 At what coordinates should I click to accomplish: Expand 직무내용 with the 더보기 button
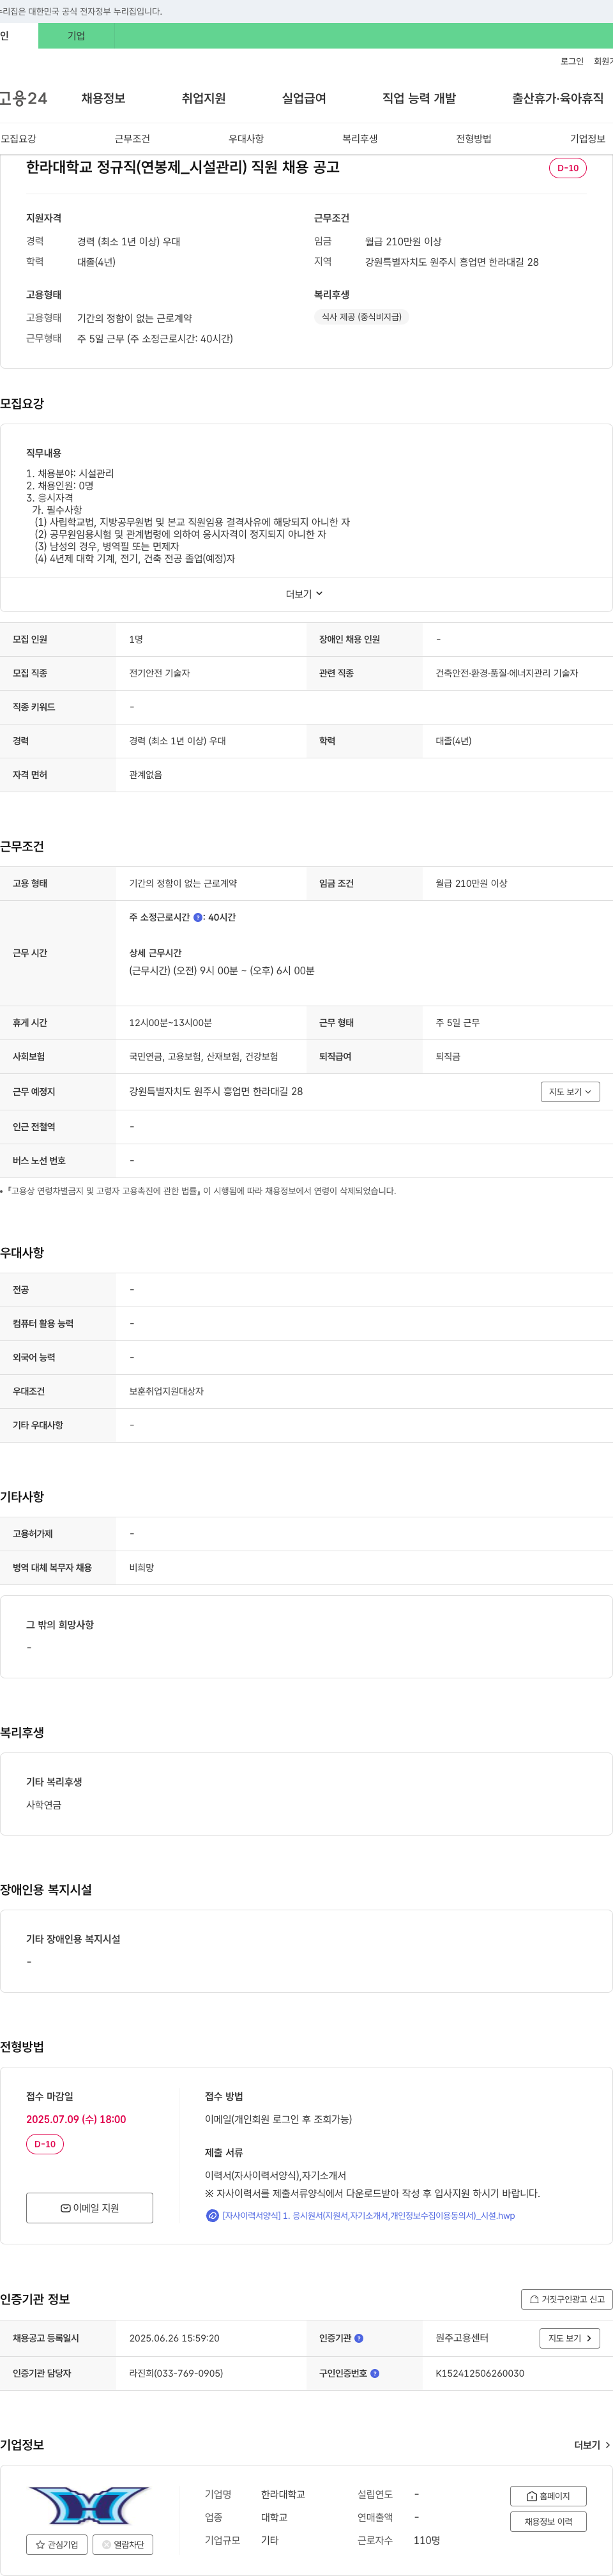[304, 594]
